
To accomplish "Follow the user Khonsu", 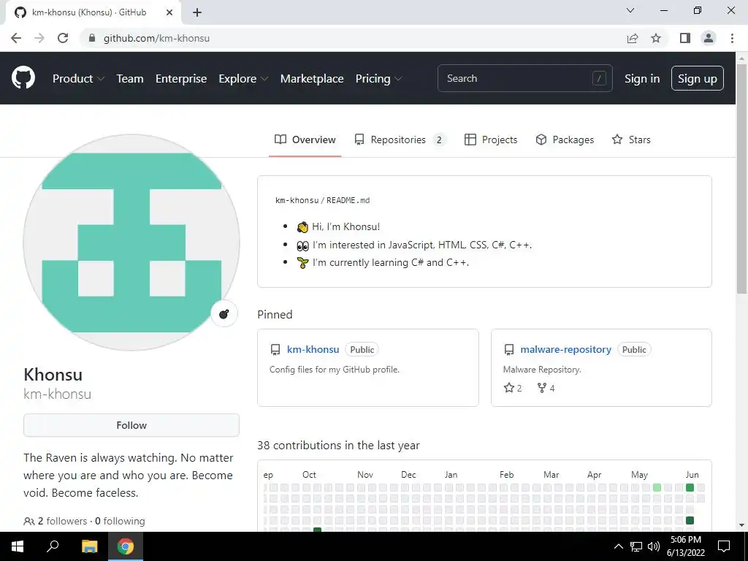I will pos(131,425).
